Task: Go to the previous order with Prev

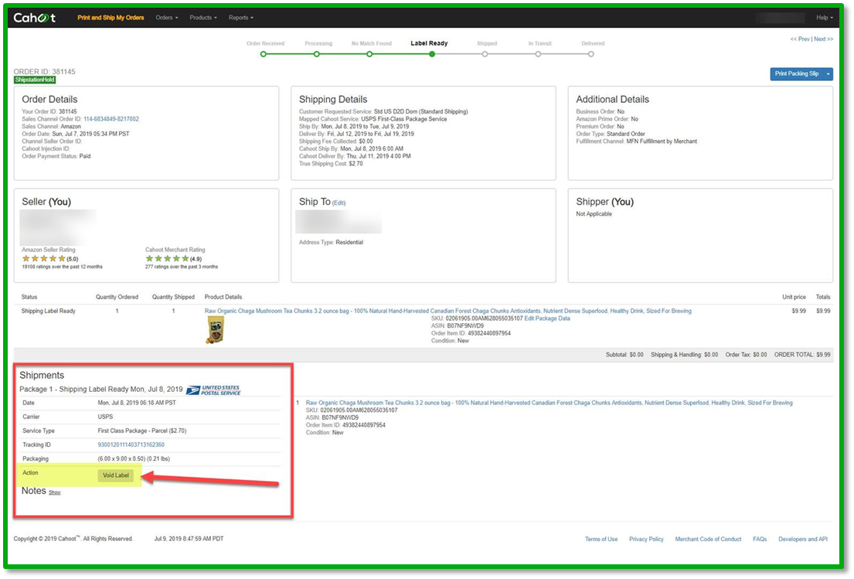Action: tap(800, 39)
